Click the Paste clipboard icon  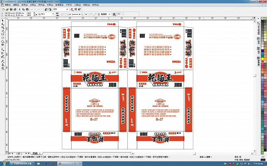point(27,9)
